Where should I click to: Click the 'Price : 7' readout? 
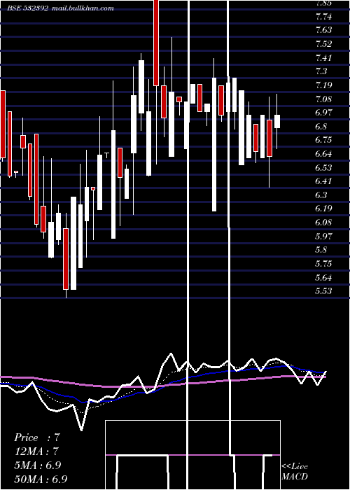(36, 437)
